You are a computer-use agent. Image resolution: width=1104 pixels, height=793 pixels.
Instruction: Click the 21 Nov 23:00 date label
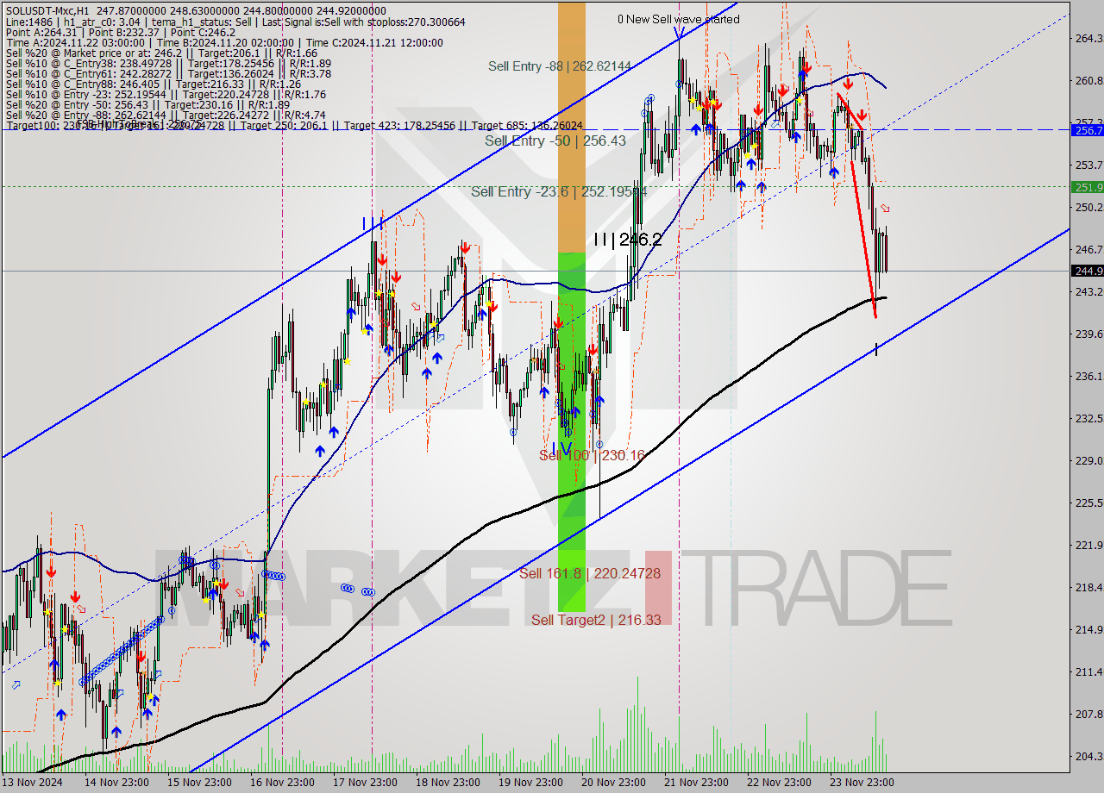pyautogui.click(x=695, y=783)
